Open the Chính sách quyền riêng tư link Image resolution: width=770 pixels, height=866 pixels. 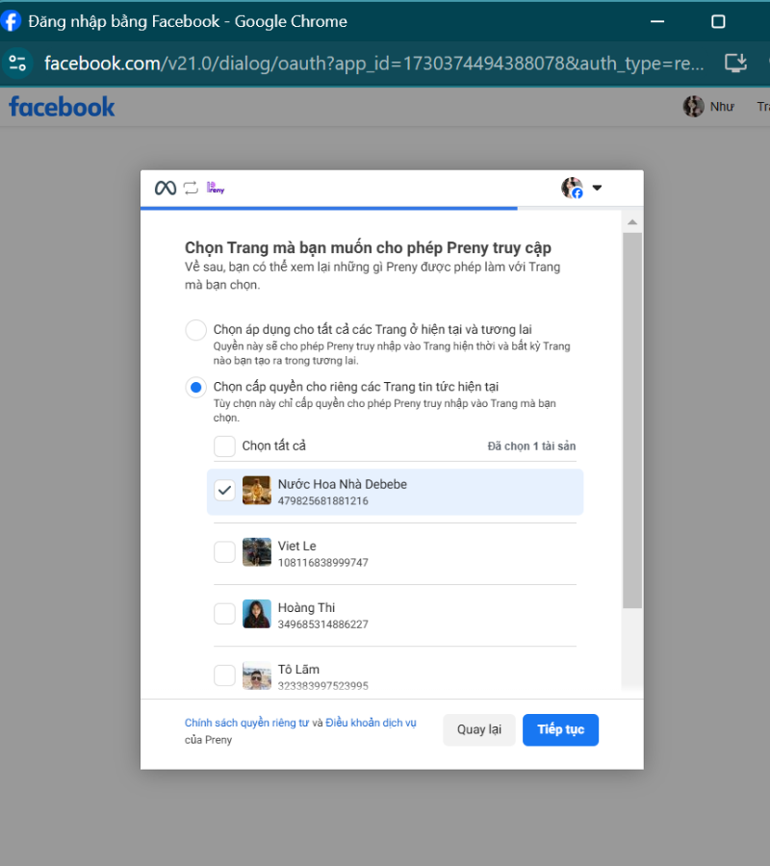click(x=246, y=723)
